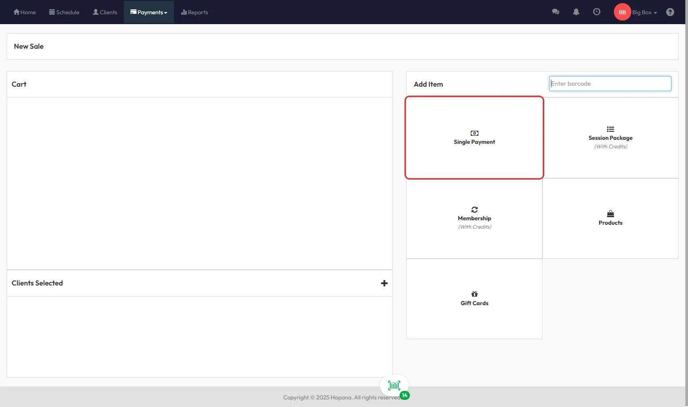688x407 pixels.
Task: Open the Big Box account dropdown
Action: coord(644,13)
